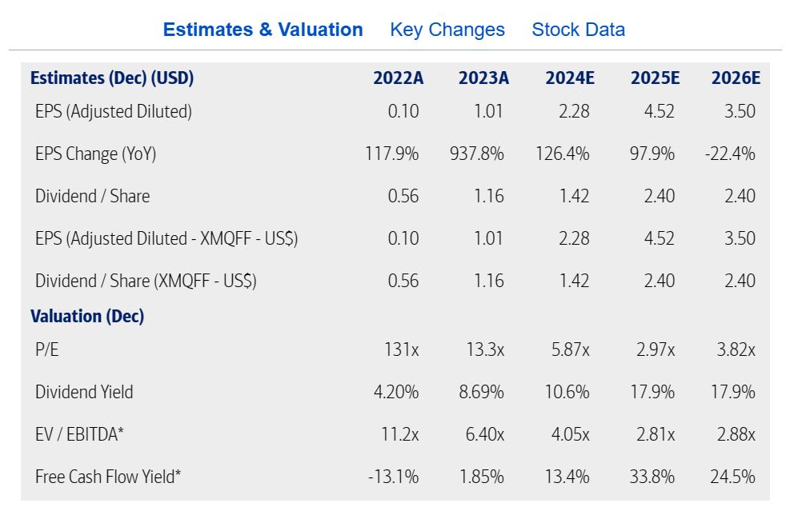Click the Valuation (Dec) section heading

click(87, 316)
